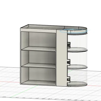Pick the upper round glass shelf
Image resolution: width=101 pixels, height=101 pixels.
pyautogui.click(x=77, y=50)
